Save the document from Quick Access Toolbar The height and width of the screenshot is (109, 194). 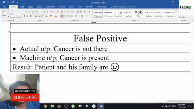[x=4, y=2]
